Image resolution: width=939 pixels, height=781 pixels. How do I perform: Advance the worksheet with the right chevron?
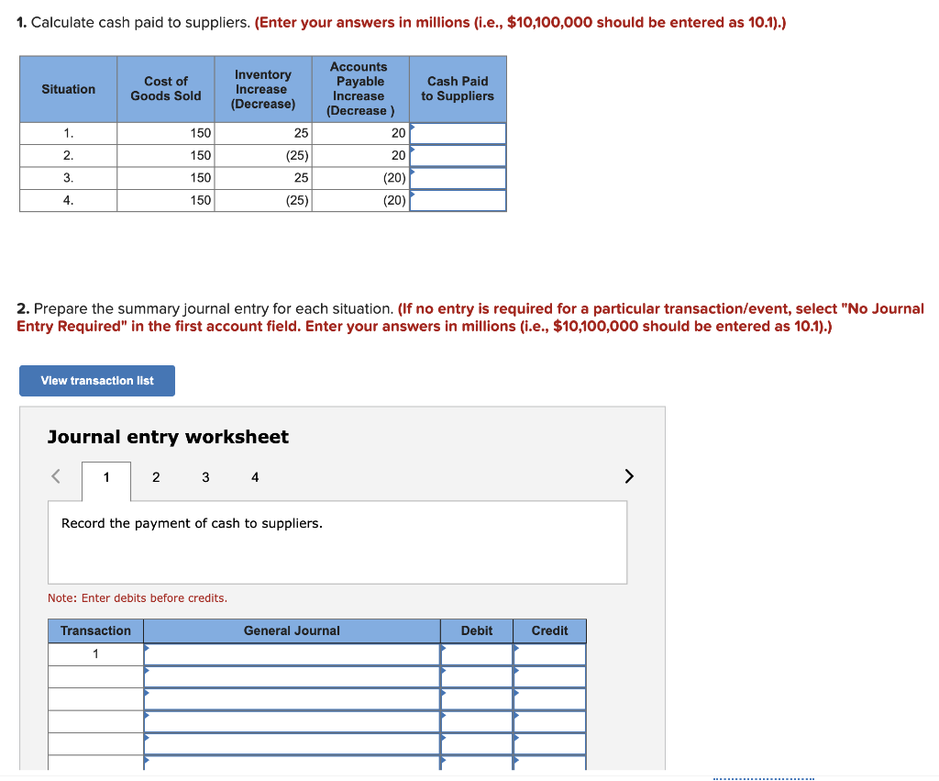(629, 475)
